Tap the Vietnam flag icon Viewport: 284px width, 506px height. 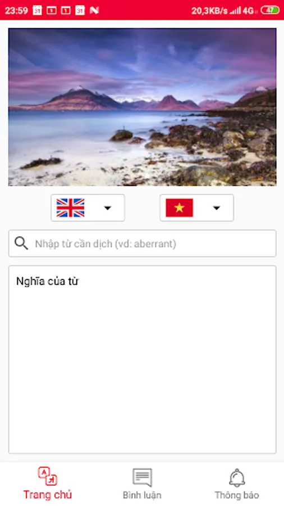(x=180, y=208)
